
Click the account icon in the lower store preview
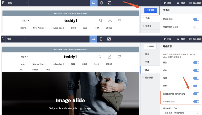click(x=110, y=57)
